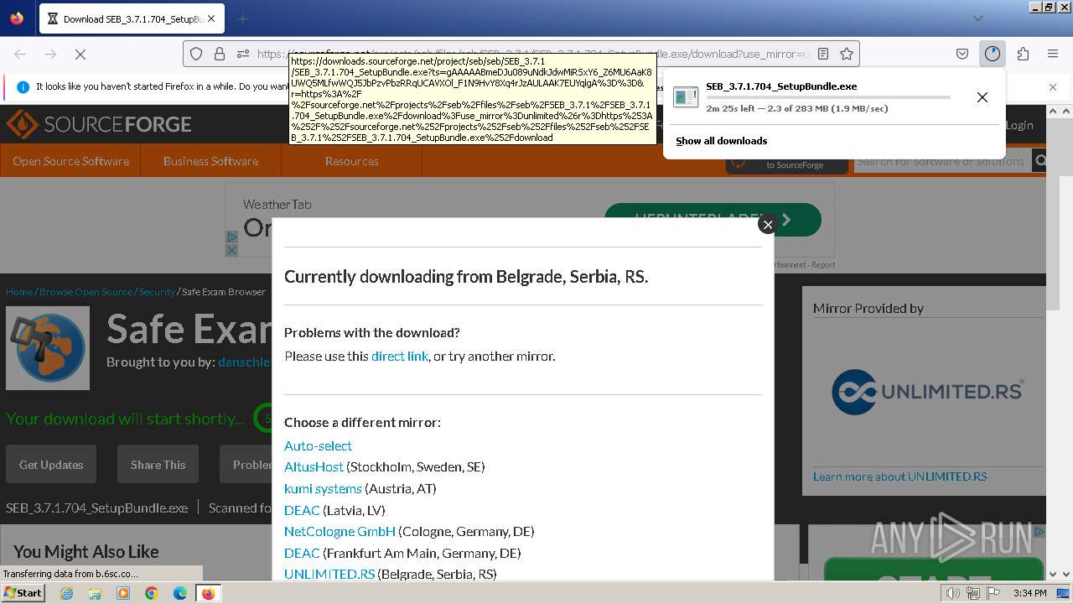Go back to previous page

(20, 54)
